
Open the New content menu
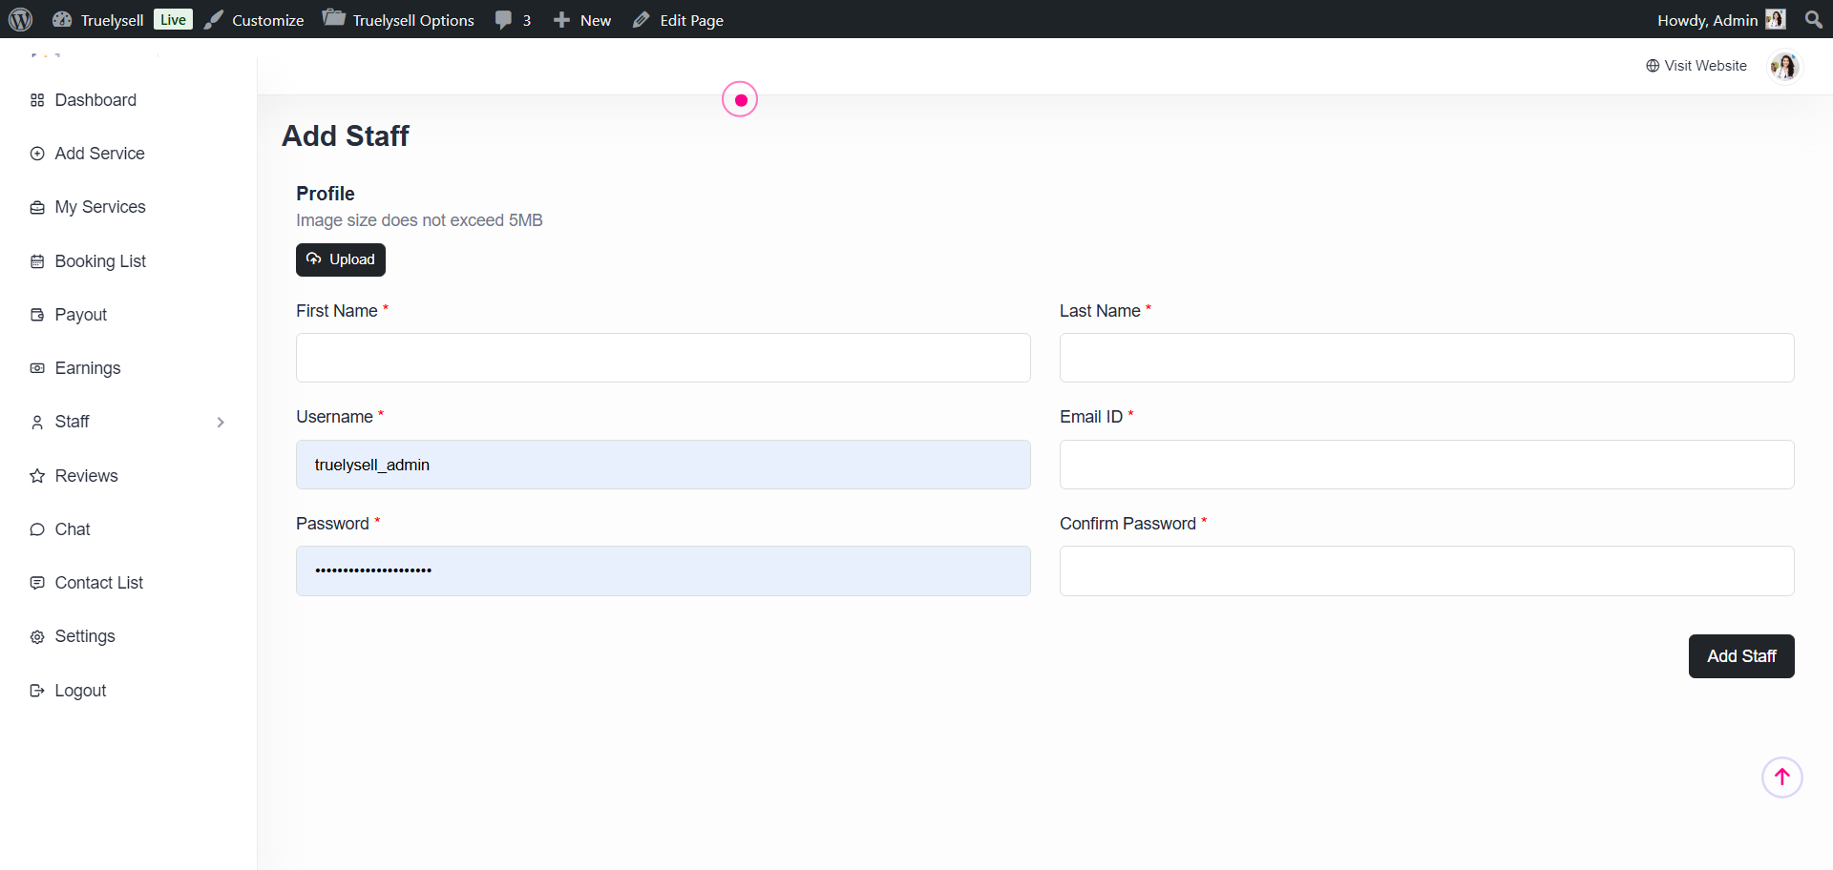582,20
